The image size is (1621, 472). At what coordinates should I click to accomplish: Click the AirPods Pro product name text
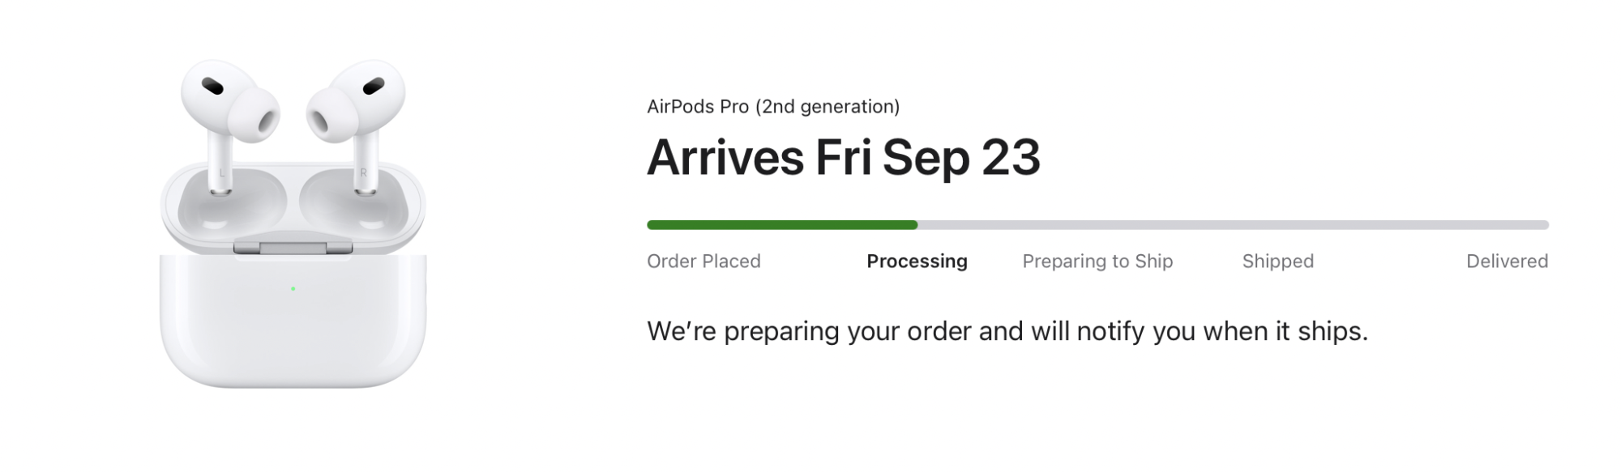point(772,107)
